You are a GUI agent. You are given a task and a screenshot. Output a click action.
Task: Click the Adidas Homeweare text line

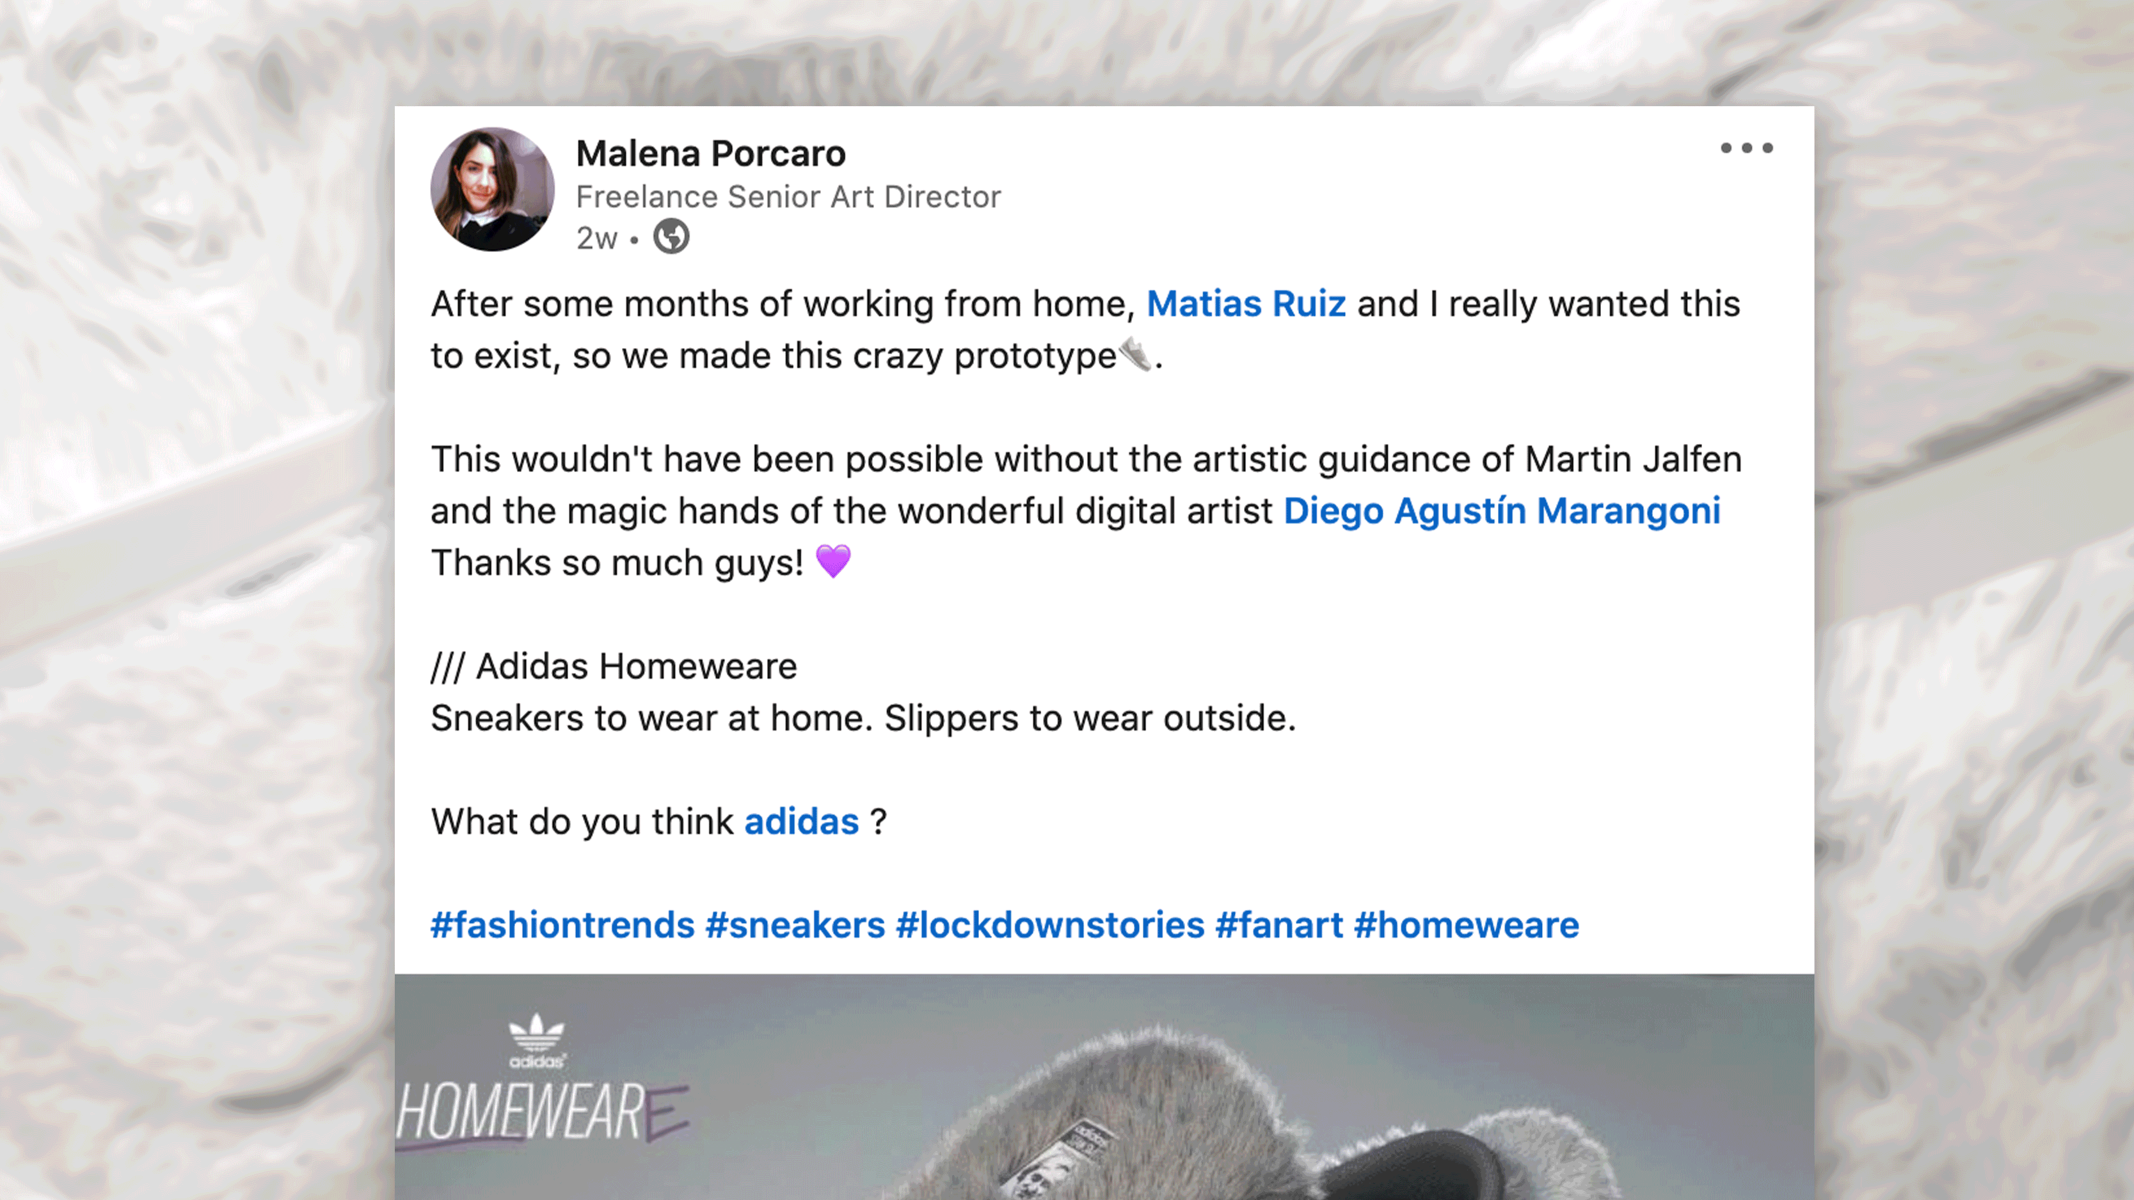[x=614, y=667]
